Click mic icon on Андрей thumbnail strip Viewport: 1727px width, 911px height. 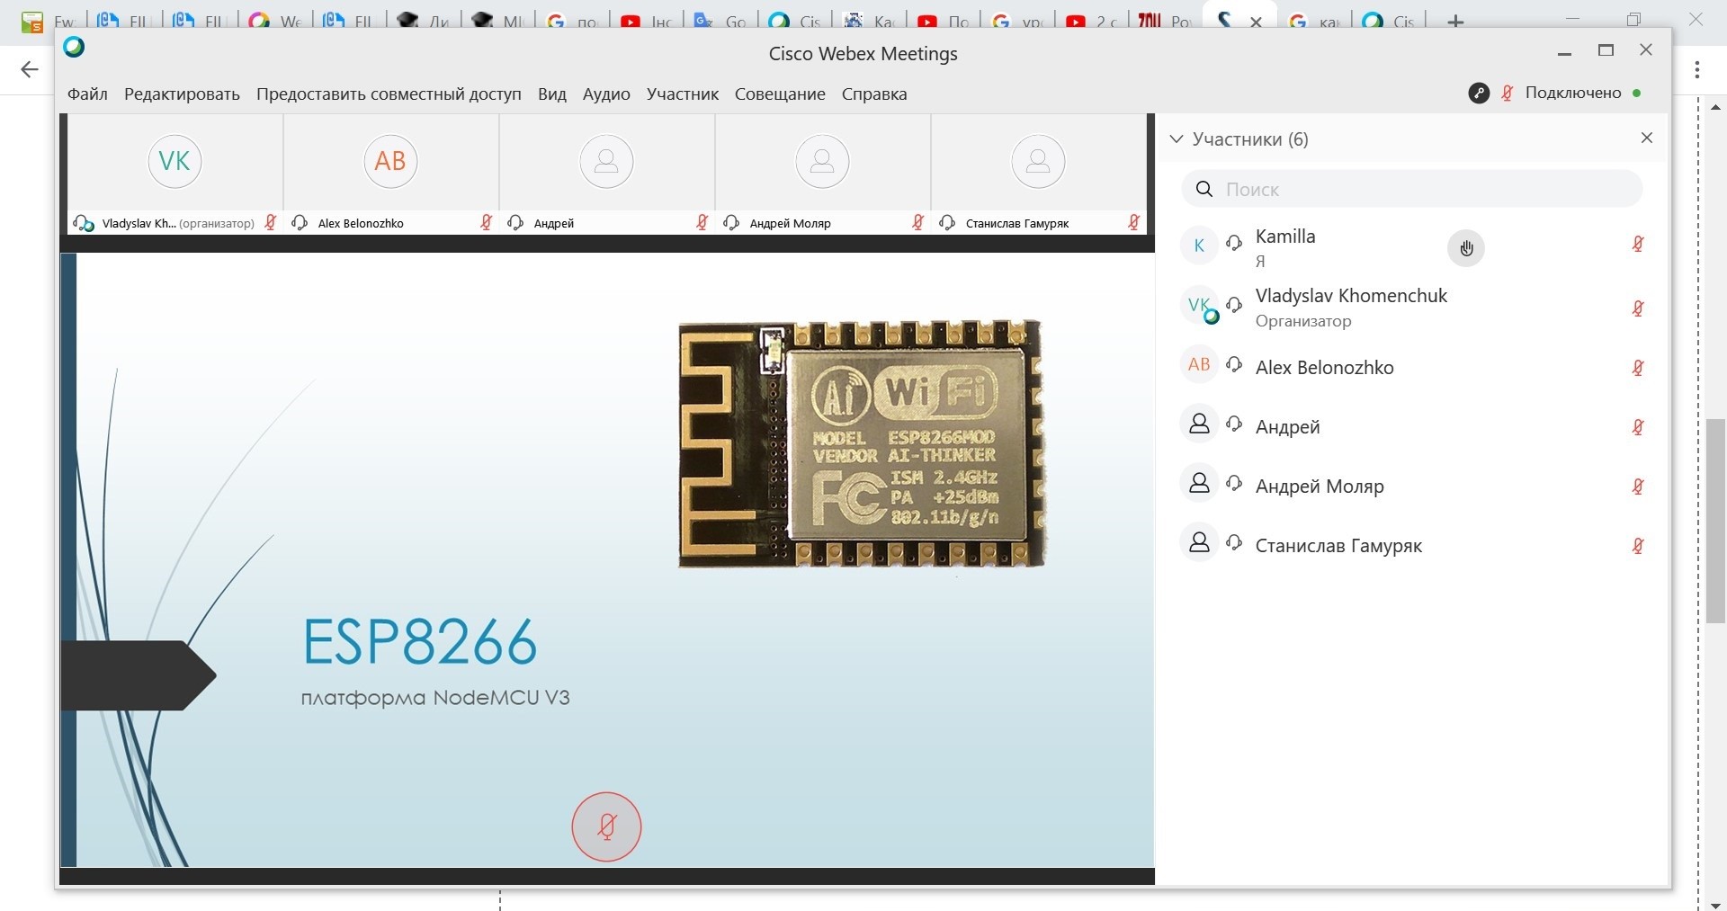[702, 222]
